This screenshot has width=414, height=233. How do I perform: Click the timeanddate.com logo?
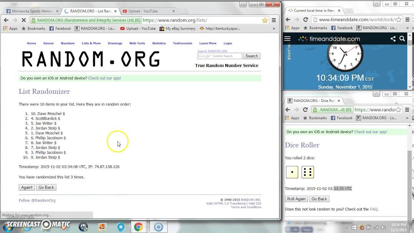pos(329,39)
